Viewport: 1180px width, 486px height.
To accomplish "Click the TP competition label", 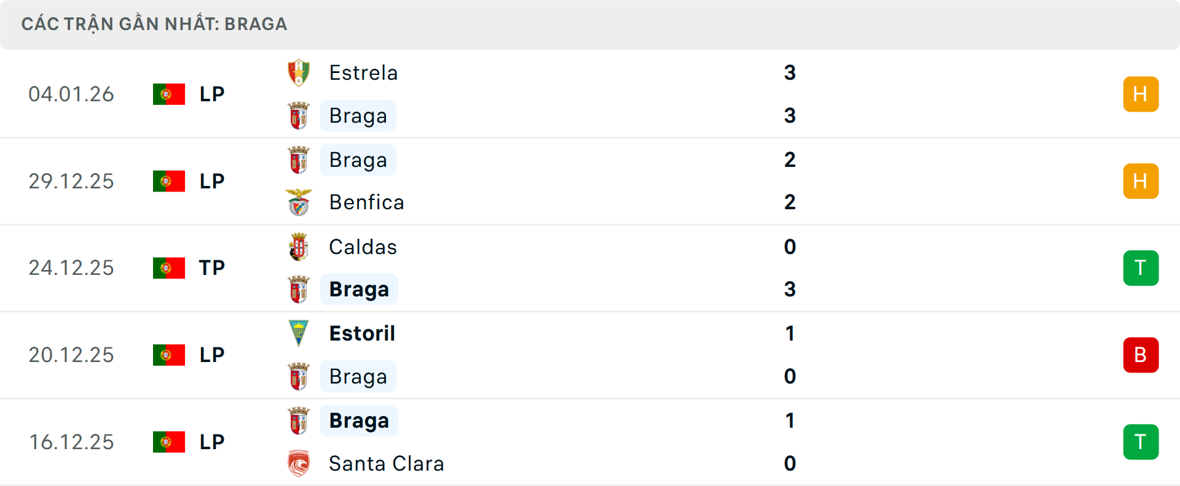I will click(212, 268).
